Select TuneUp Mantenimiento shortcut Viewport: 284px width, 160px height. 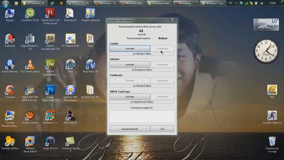click(x=10, y=119)
